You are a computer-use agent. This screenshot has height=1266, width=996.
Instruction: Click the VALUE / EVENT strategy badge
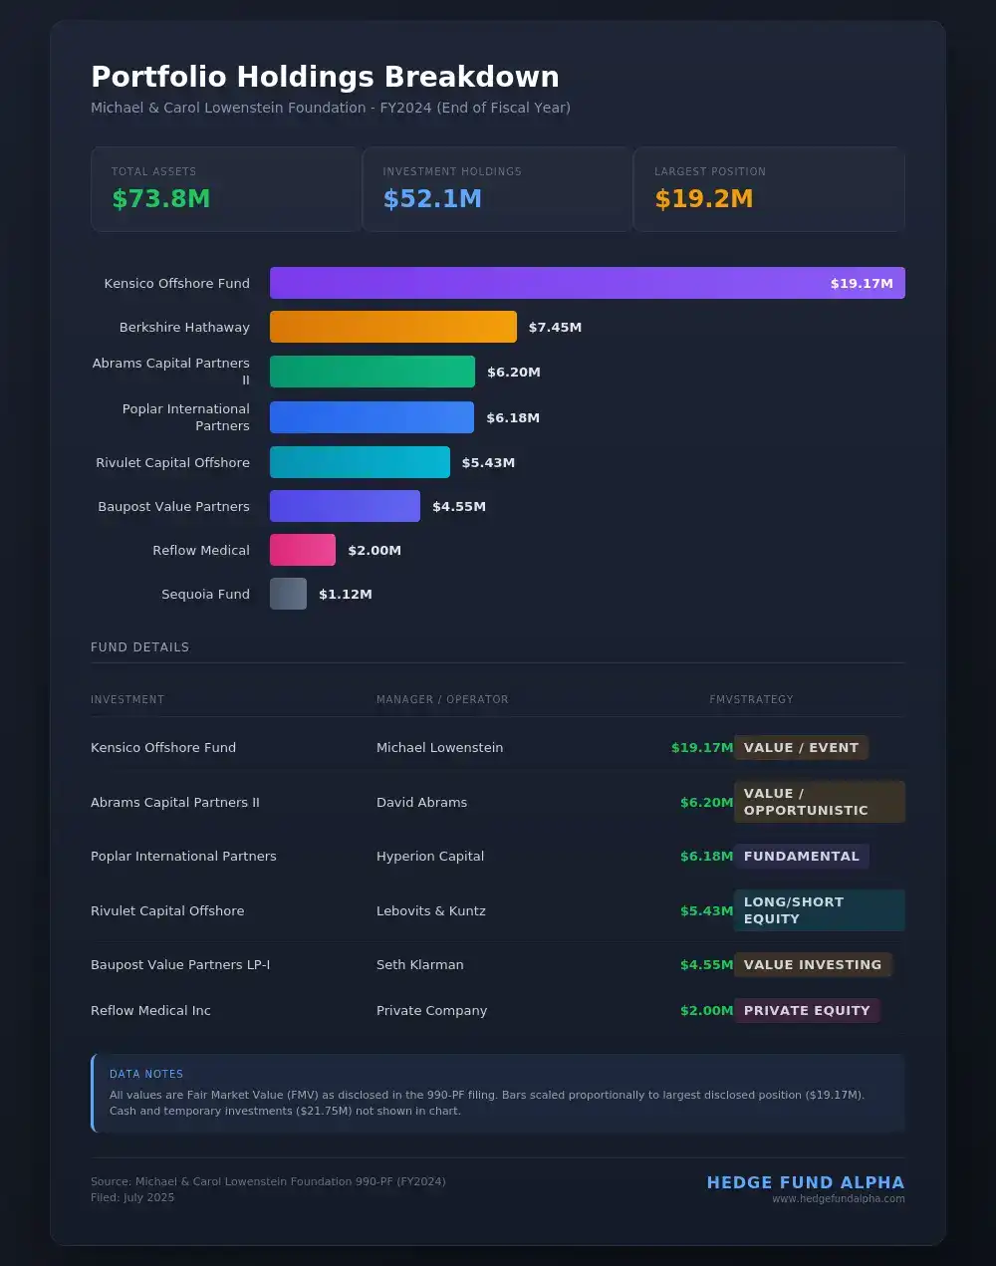click(x=801, y=748)
